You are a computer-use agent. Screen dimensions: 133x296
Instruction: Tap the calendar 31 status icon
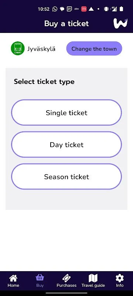69,9
